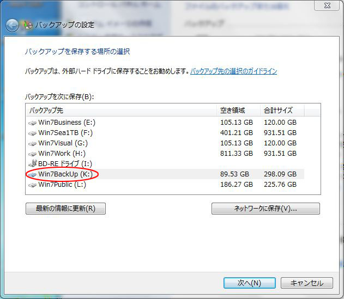Sort by 空き領域 column header
Screen dimensions: 344x299
[238, 110]
